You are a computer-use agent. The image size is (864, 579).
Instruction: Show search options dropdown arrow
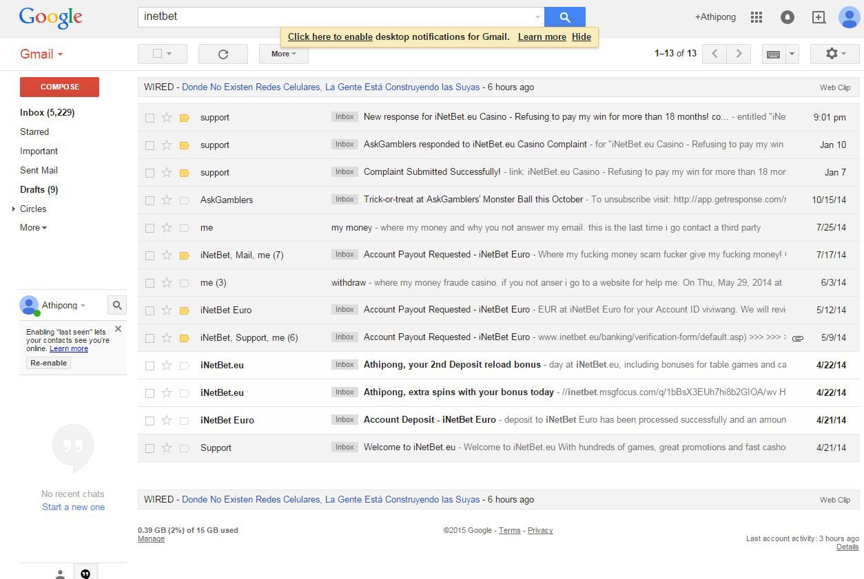[537, 17]
